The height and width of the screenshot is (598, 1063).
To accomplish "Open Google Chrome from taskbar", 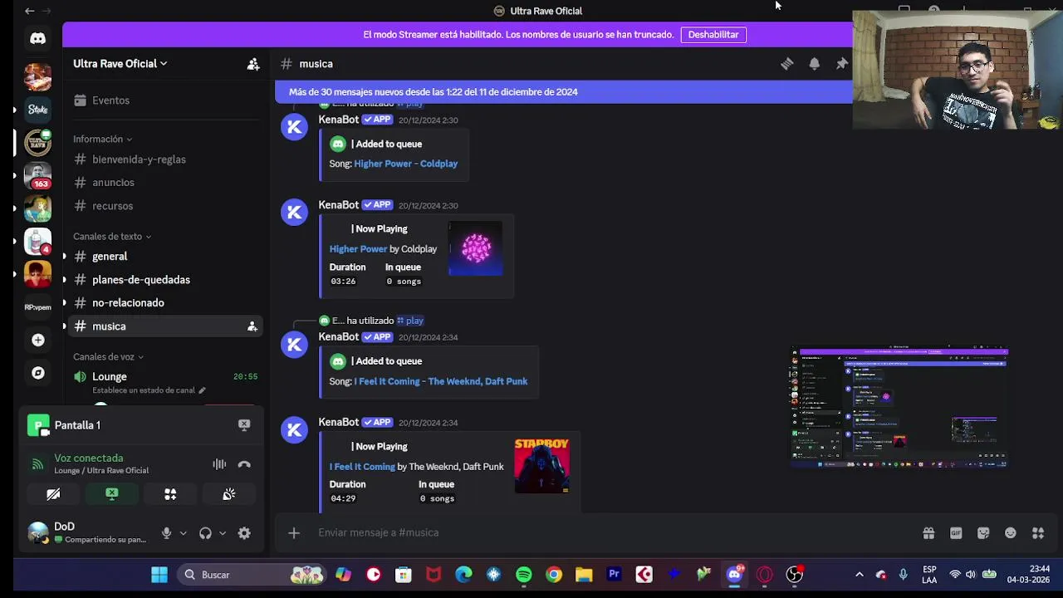I will coord(554,575).
